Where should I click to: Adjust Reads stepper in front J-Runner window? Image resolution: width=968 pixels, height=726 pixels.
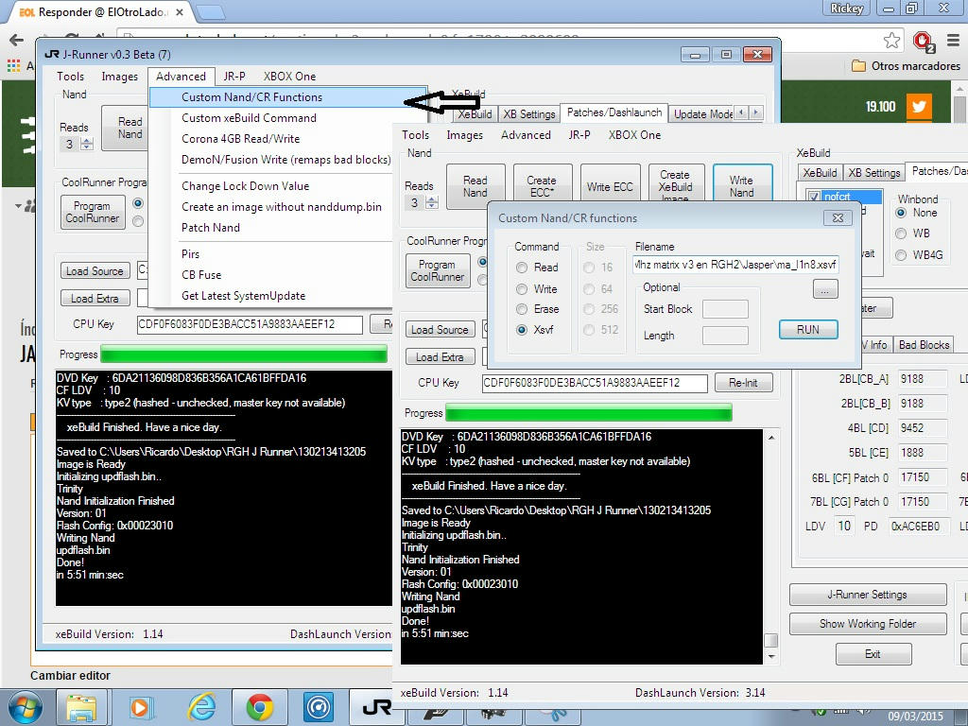432,202
